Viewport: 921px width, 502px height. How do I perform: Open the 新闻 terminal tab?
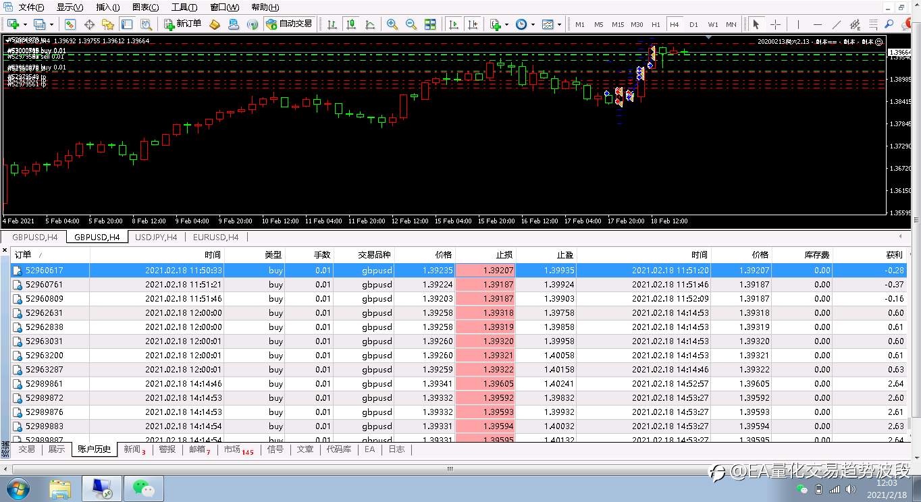tap(134, 449)
